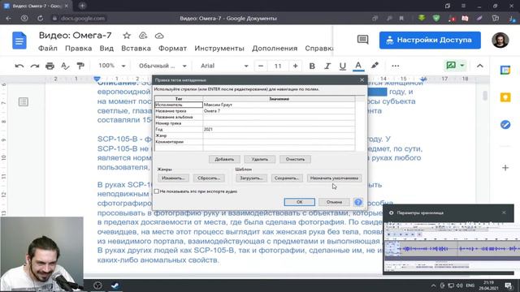This screenshot has height=292, width=520.
Task: Select the 2021 year value cell
Action: coord(279,130)
